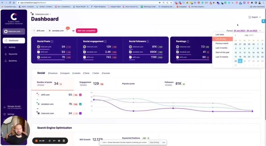Select the Engagement tab in Social

[x=85, y=82]
